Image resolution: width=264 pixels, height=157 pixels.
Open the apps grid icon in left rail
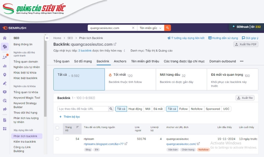[5, 129]
